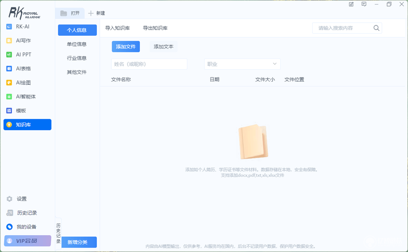Screen dimensions: 408x252
Task: Click the folder icon beside 打开
Action: tap(64, 13)
